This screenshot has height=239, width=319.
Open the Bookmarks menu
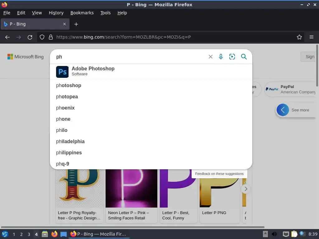pyautogui.click(x=82, y=13)
